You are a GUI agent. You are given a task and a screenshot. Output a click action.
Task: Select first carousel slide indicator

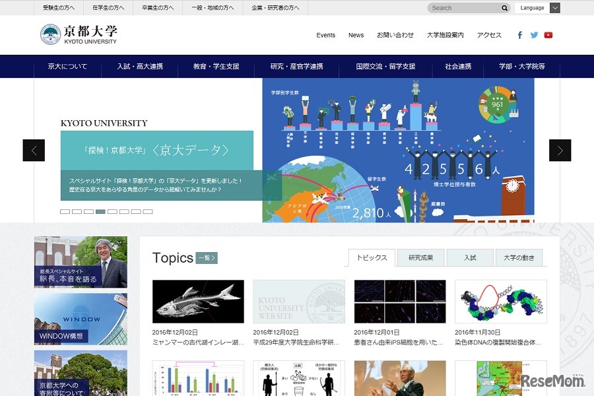pyautogui.click(x=65, y=211)
